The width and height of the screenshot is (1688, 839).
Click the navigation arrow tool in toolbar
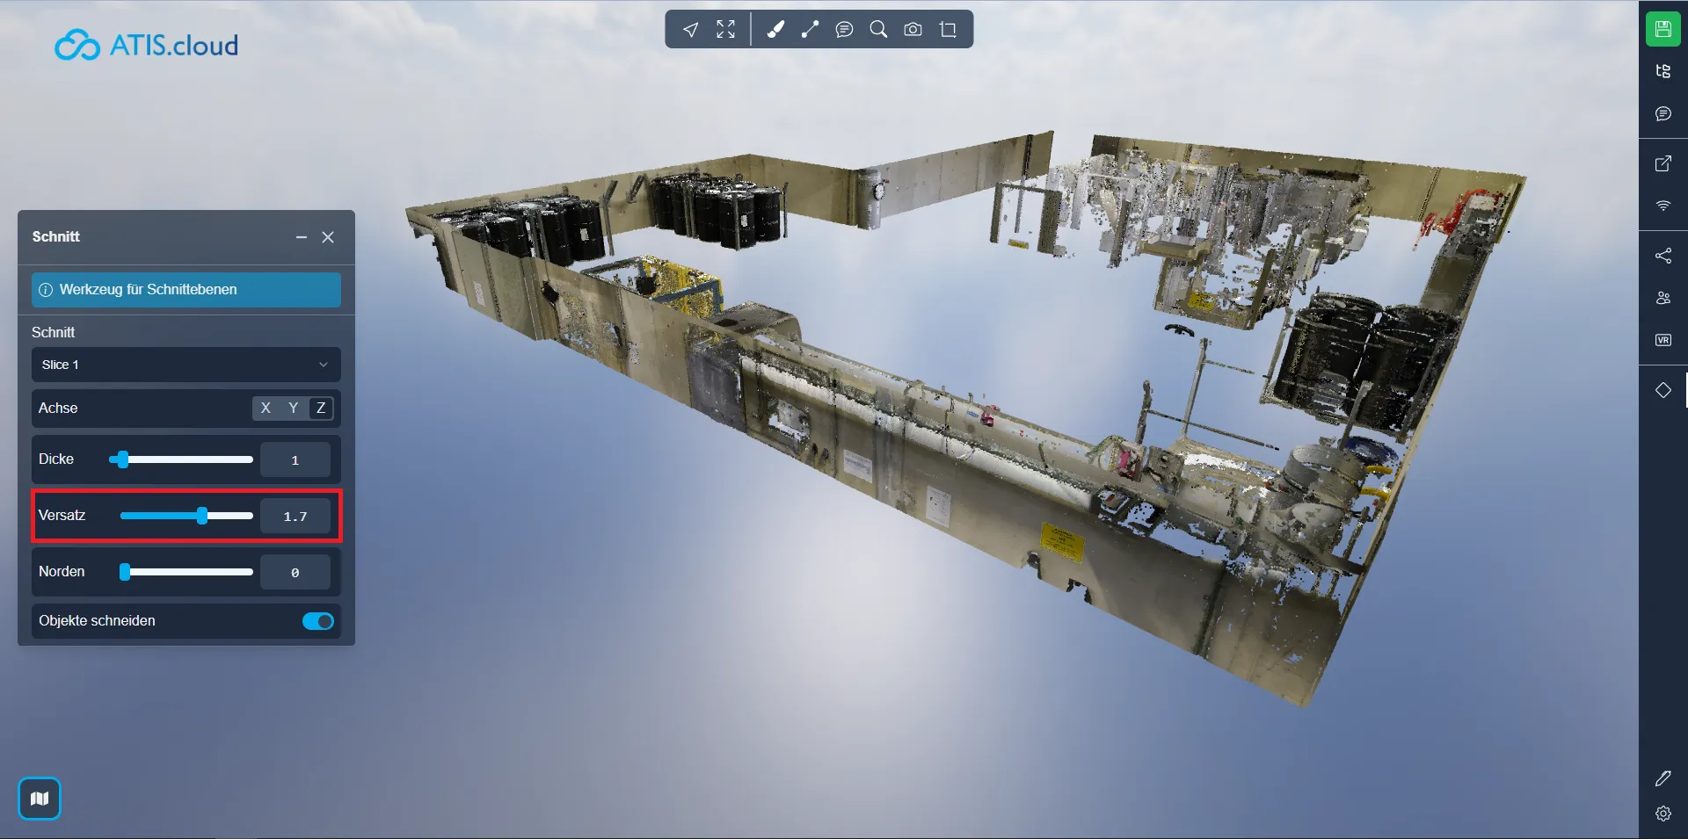(691, 30)
